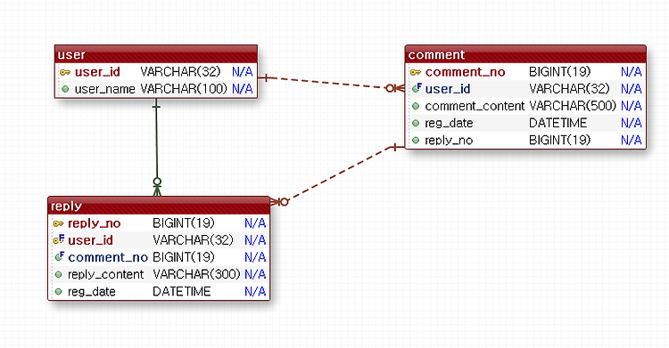
Task: Click the green icon beside comment_content
Action: [x=416, y=106]
